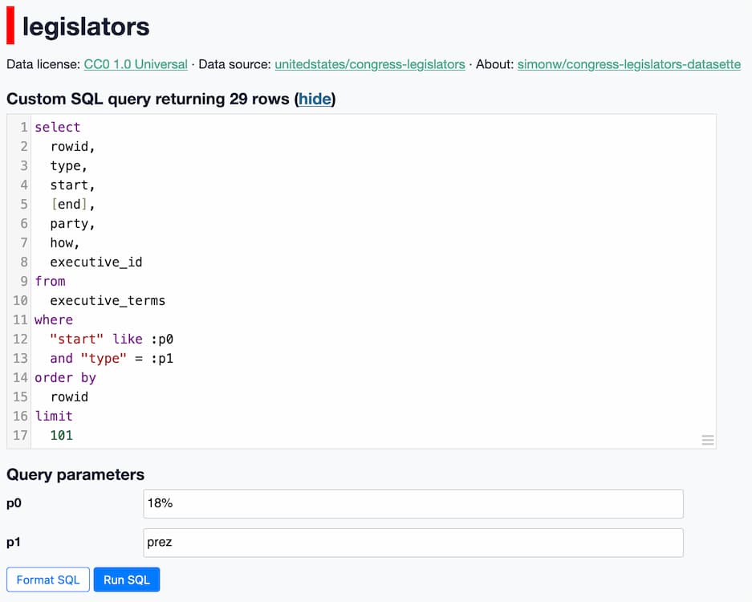The width and height of the screenshot is (752, 602).
Task: Place cursor on the executive_terms table name
Action: pos(108,300)
